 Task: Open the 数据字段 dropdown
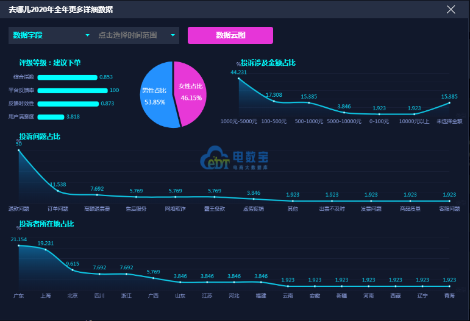pos(51,35)
